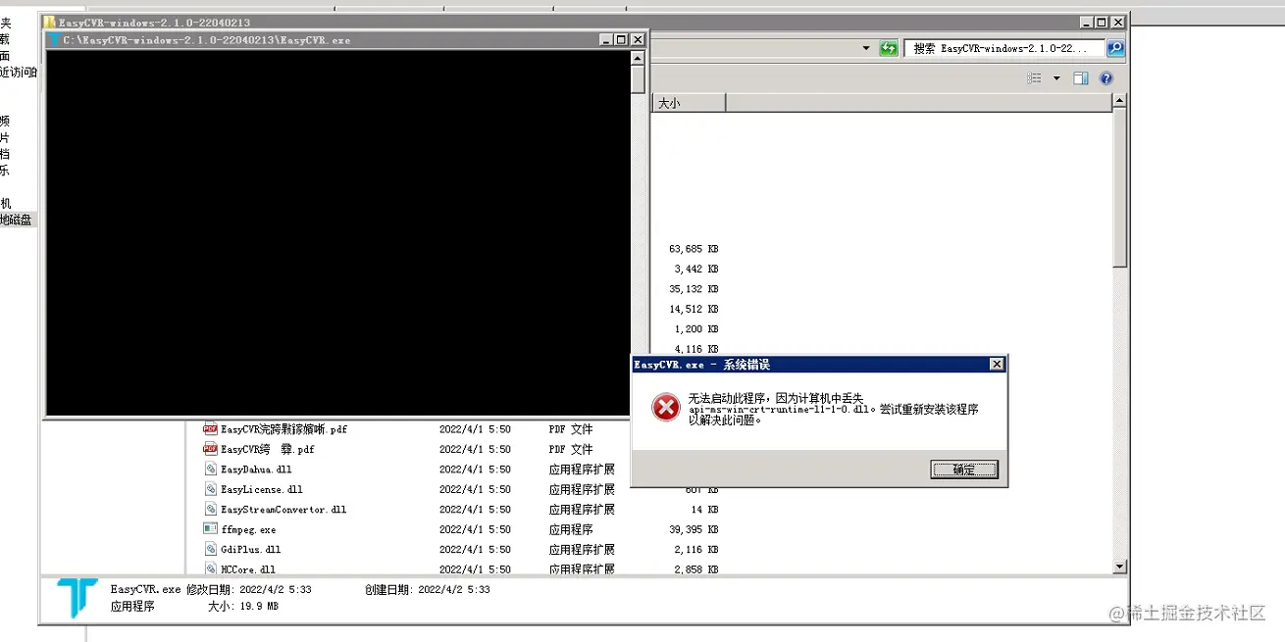Image resolution: width=1285 pixels, height=642 pixels.
Task: Open the view options dropdown arrow
Action: [x=1056, y=78]
